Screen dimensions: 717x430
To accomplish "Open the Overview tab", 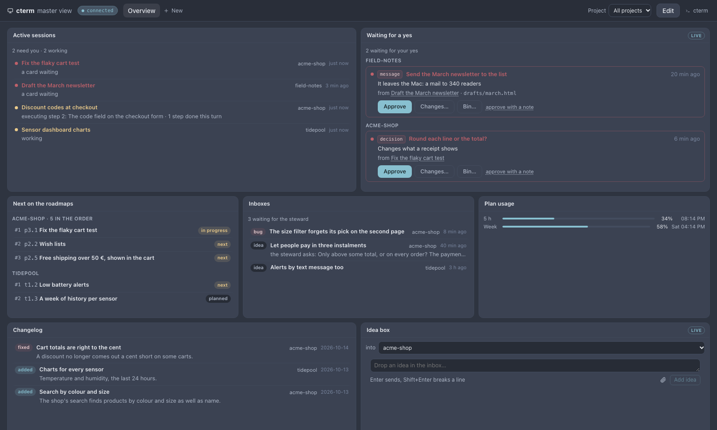I will tap(142, 11).
